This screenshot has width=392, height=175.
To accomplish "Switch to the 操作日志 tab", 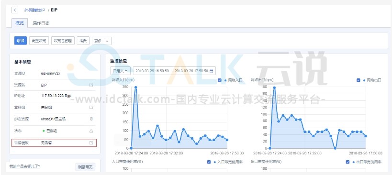I will 41,23.
